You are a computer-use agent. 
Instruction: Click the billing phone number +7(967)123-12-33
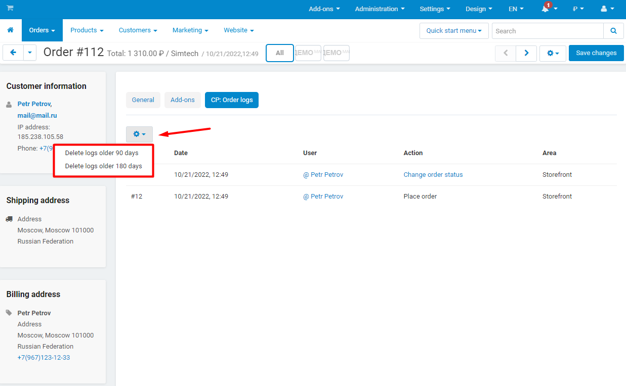44,358
